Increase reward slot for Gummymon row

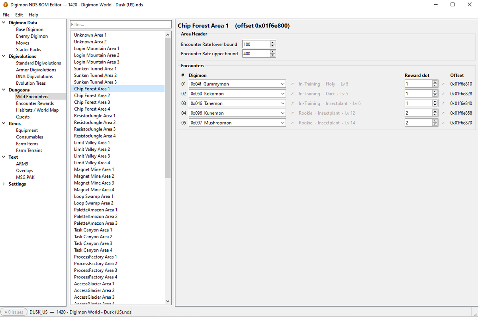coord(435,82)
